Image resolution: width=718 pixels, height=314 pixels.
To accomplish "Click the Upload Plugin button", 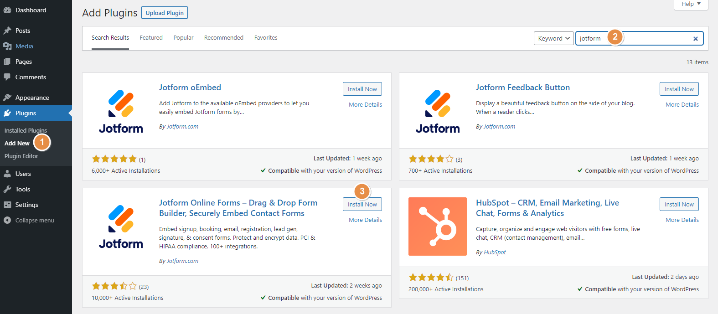I will tap(165, 13).
